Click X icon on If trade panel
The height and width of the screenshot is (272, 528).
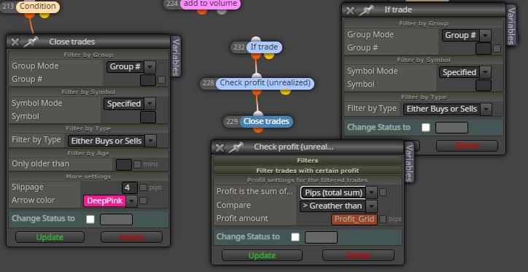pyautogui.click(x=350, y=10)
